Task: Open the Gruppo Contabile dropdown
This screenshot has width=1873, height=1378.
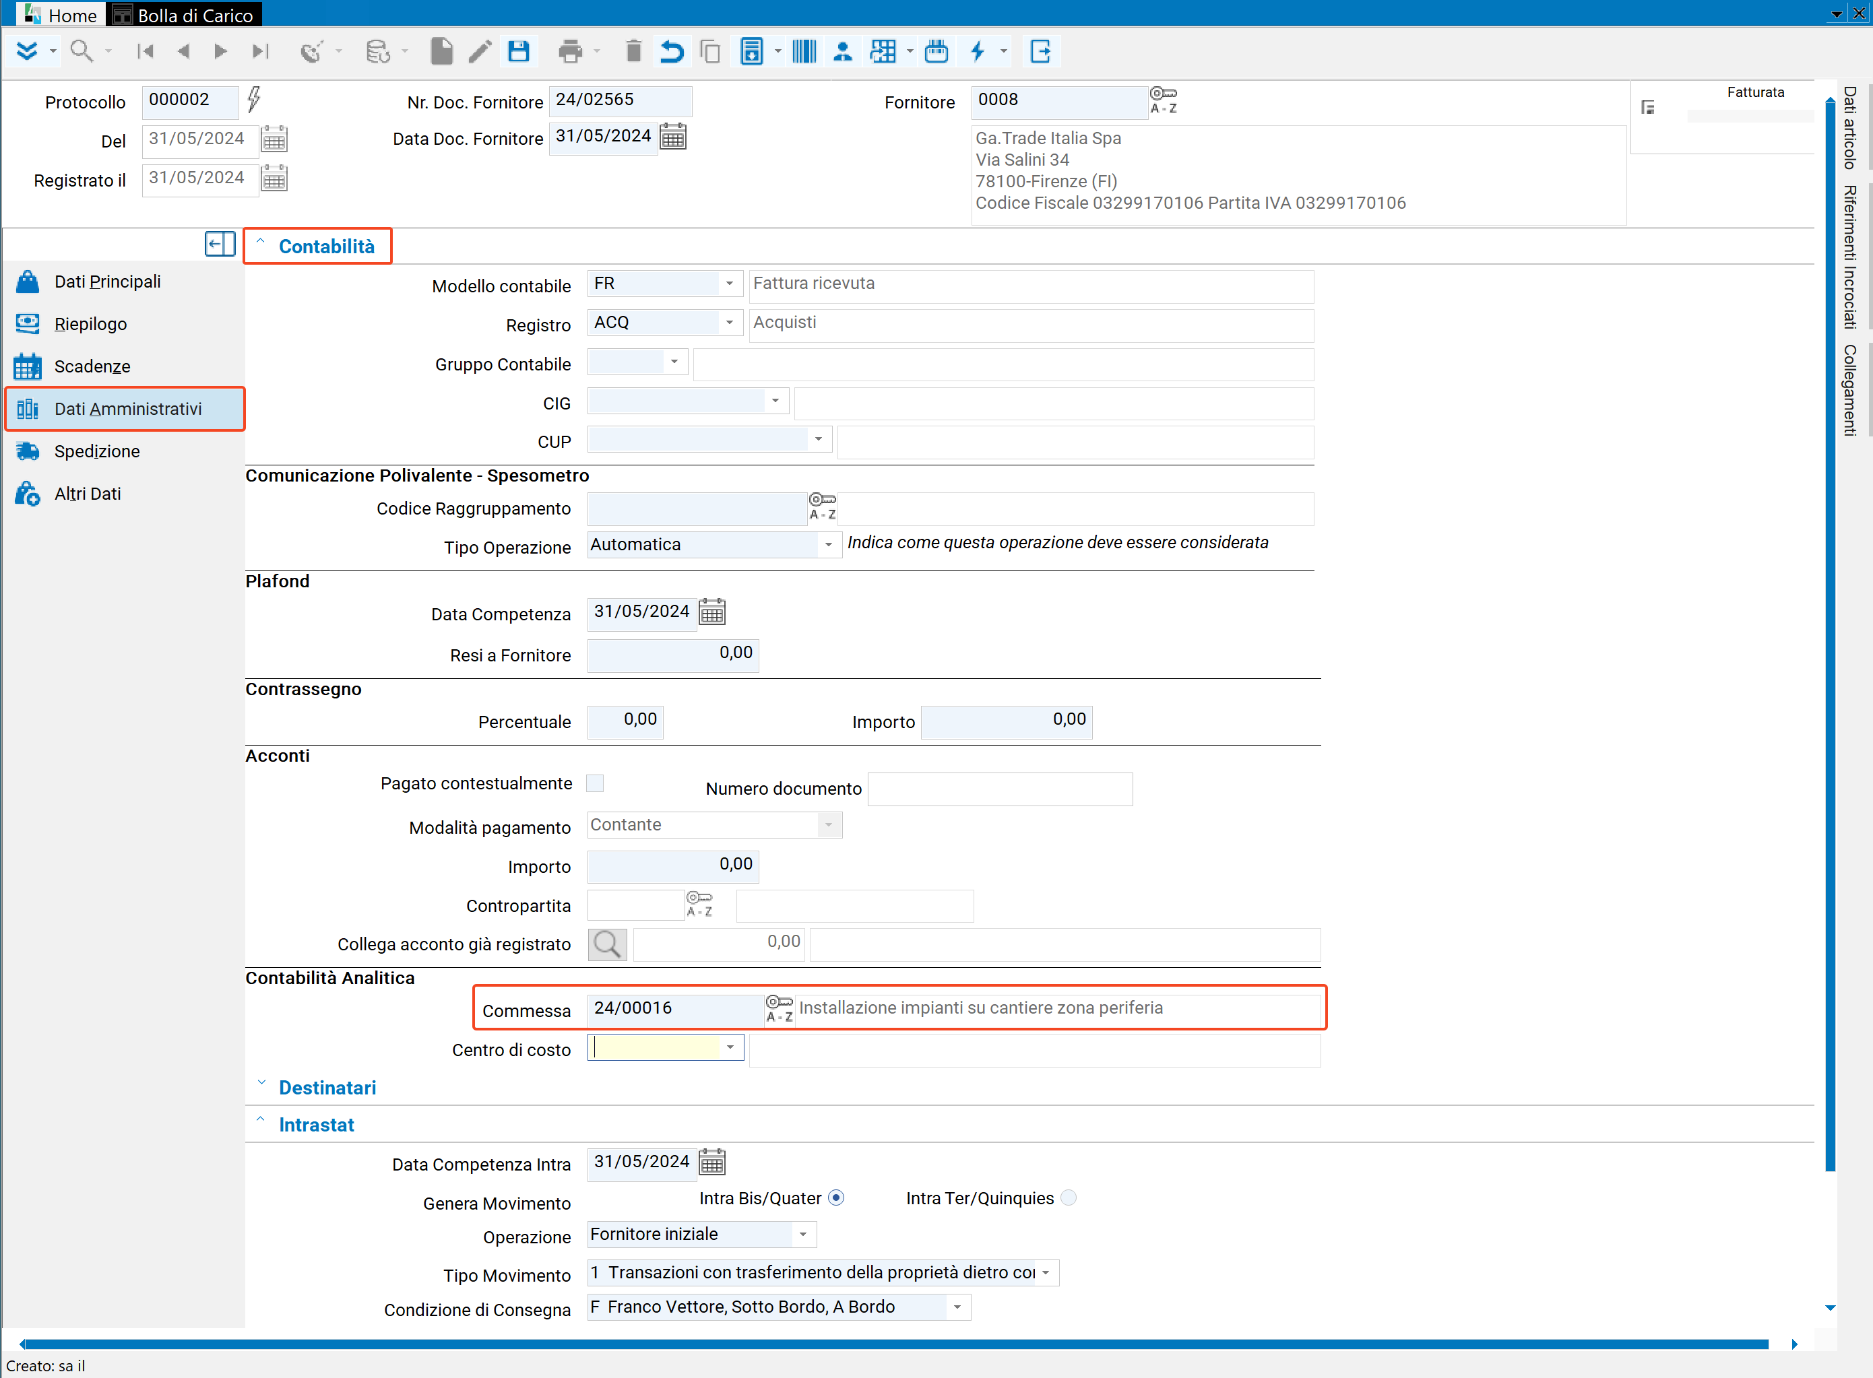Action: (x=674, y=362)
